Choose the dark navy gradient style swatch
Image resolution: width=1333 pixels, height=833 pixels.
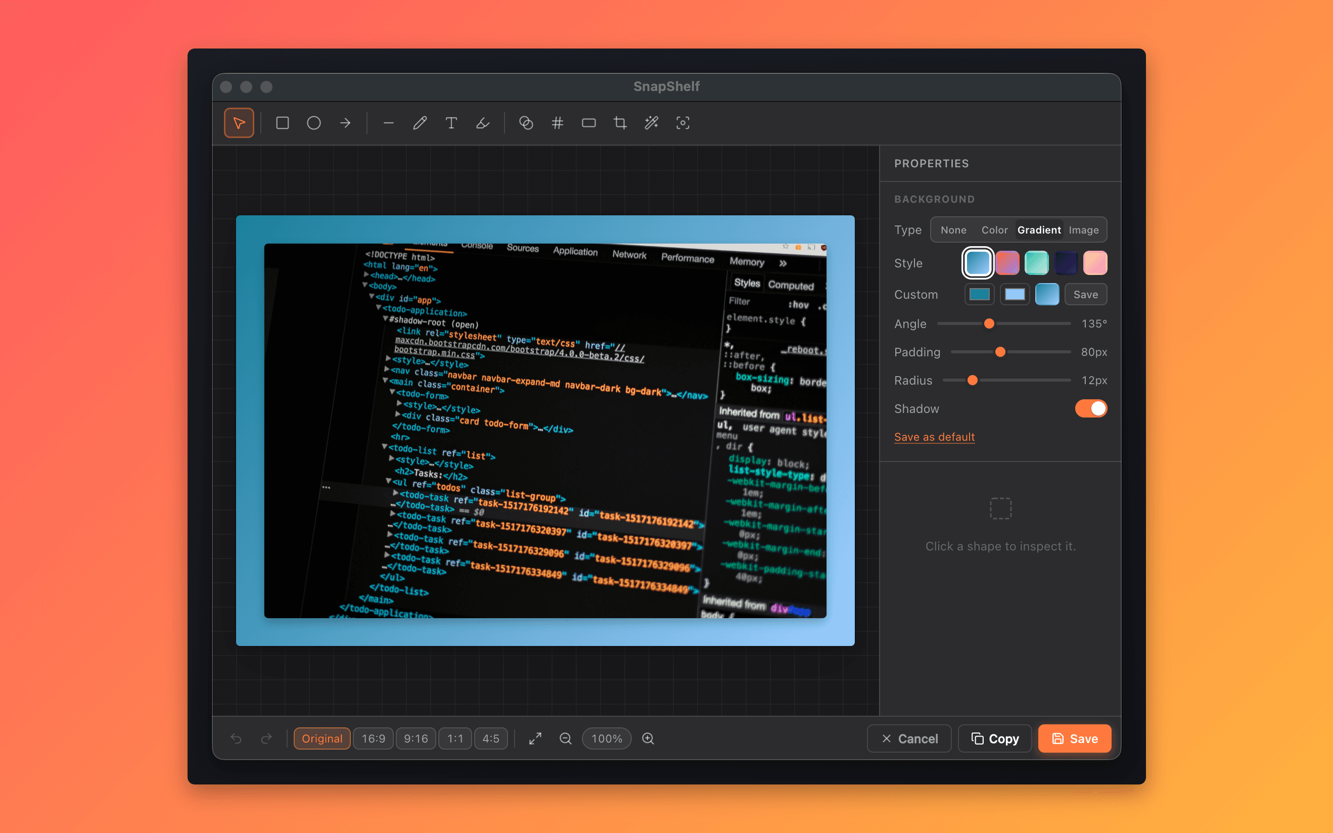click(1066, 263)
